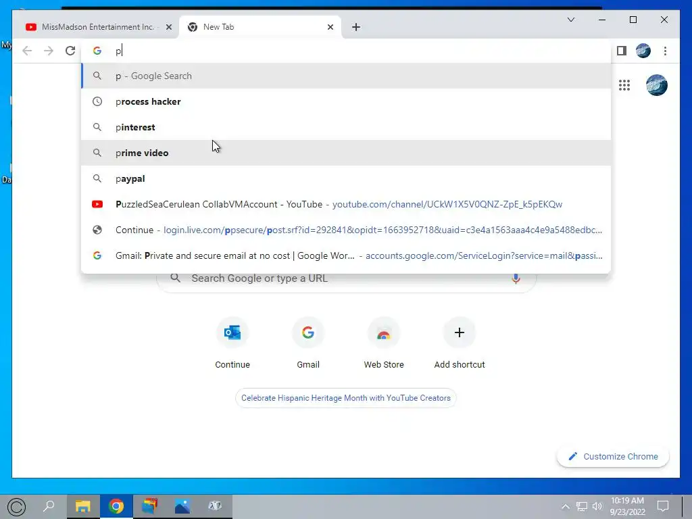This screenshot has width=692, height=519.
Task: Click the Chrome icon in the taskbar
Action: click(x=116, y=506)
